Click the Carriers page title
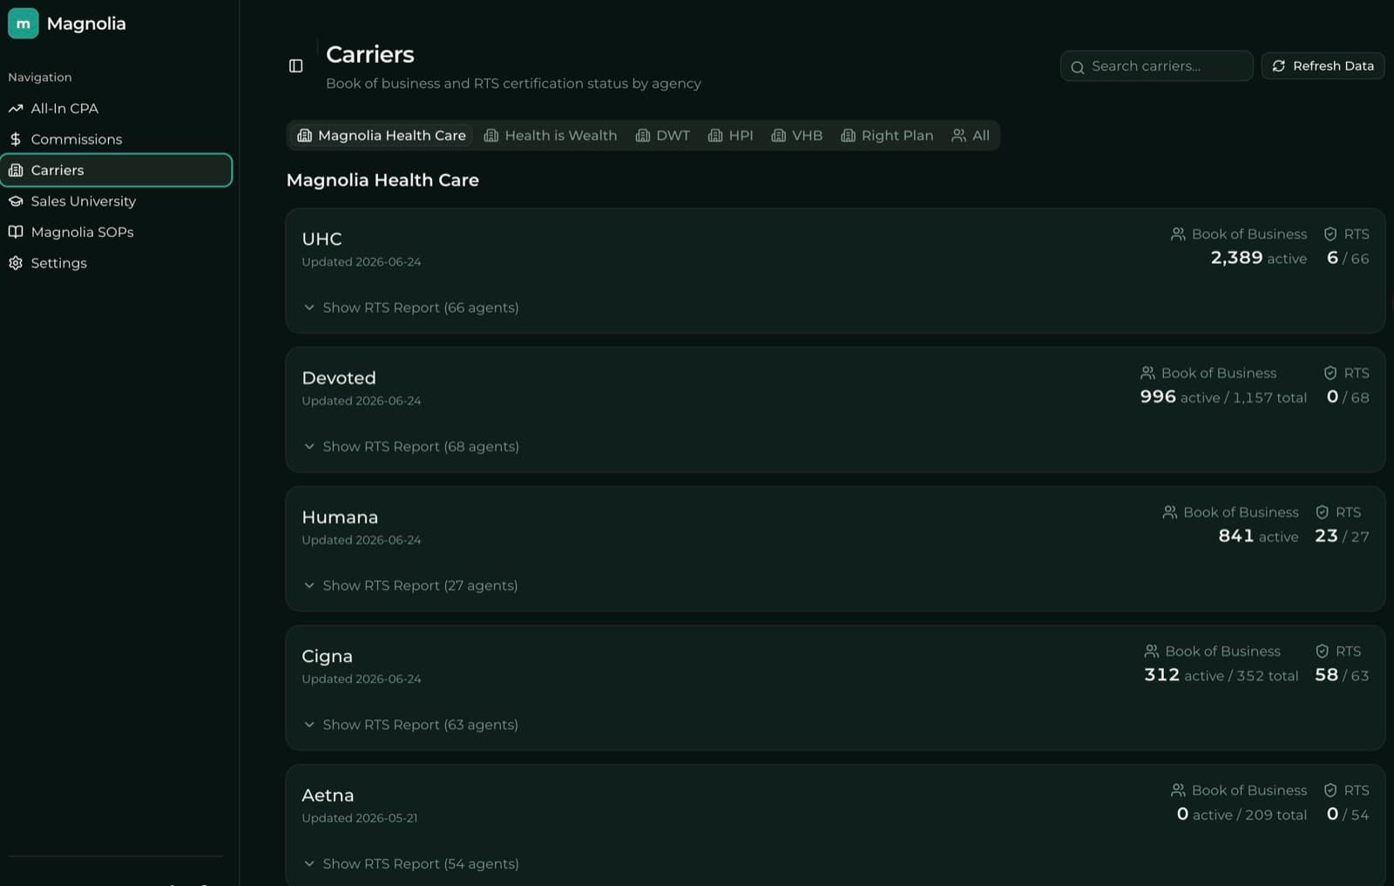 coord(370,54)
